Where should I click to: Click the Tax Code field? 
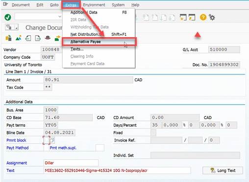pyautogui.click(x=48, y=87)
